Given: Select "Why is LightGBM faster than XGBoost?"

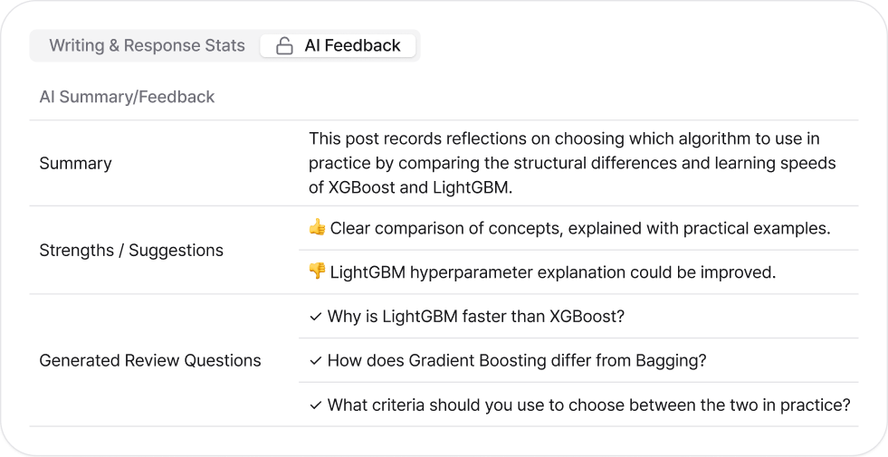Looking at the screenshot, I should click(x=476, y=317).
